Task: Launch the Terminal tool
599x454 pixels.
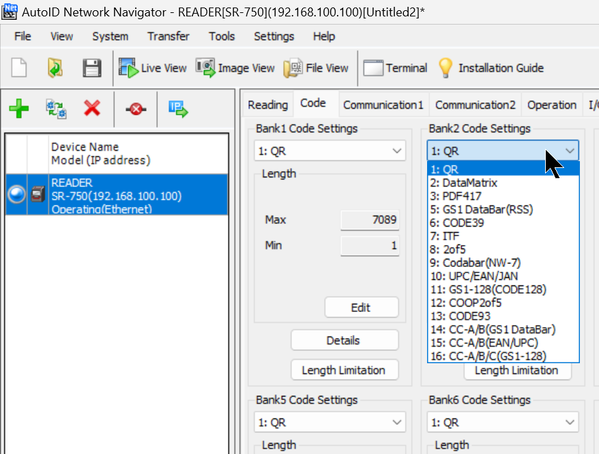Action: pos(396,68)
